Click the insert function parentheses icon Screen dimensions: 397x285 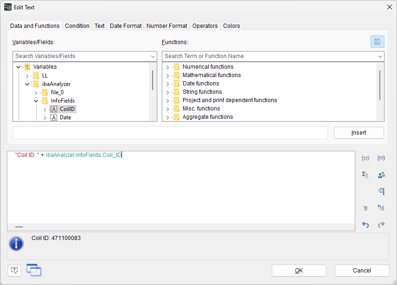pos(381,158)
